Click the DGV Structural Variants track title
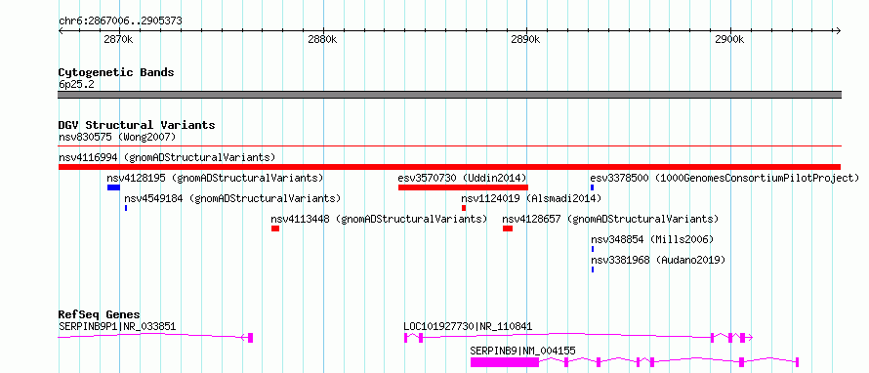 coord(137,125)
